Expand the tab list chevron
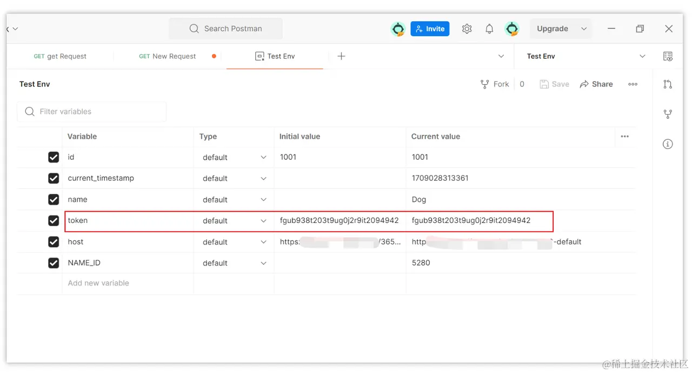Screen dimensions: 692x373 (x=501, y=56)
